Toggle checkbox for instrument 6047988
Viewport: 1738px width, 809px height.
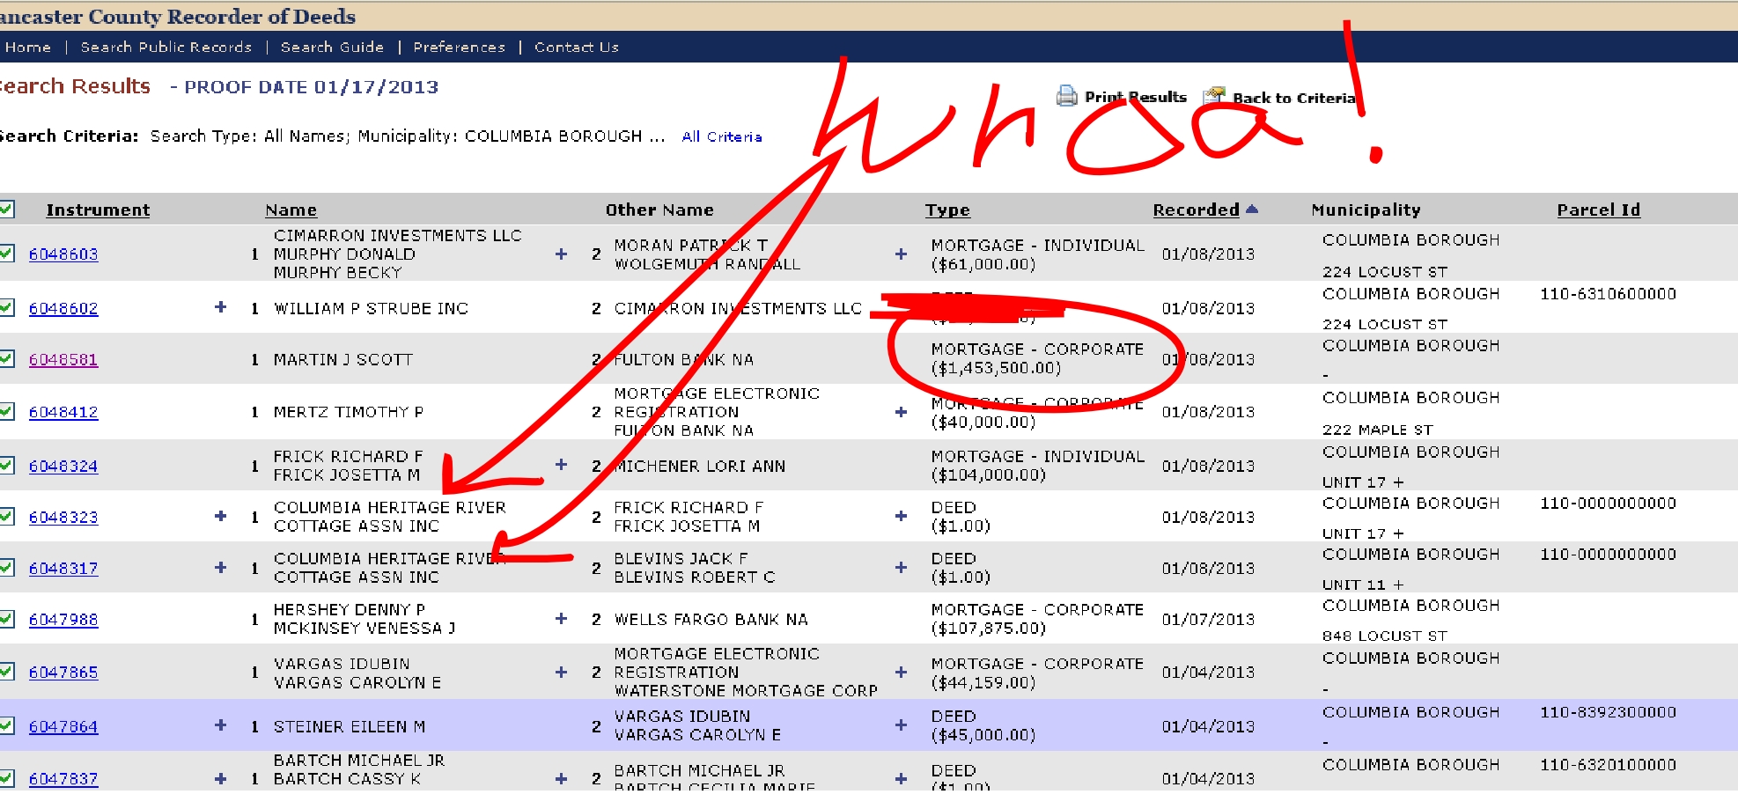[x=7, y=619]
